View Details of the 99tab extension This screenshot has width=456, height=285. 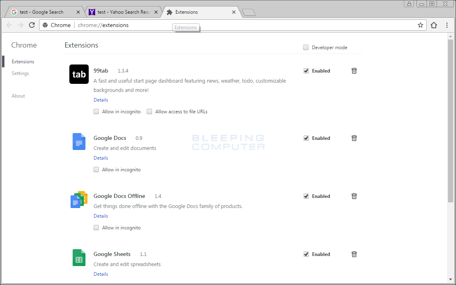(100, 100)
